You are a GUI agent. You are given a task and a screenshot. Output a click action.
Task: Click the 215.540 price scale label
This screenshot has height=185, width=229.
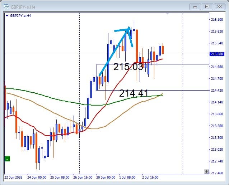pyautogui.click(x=217, y=43)
